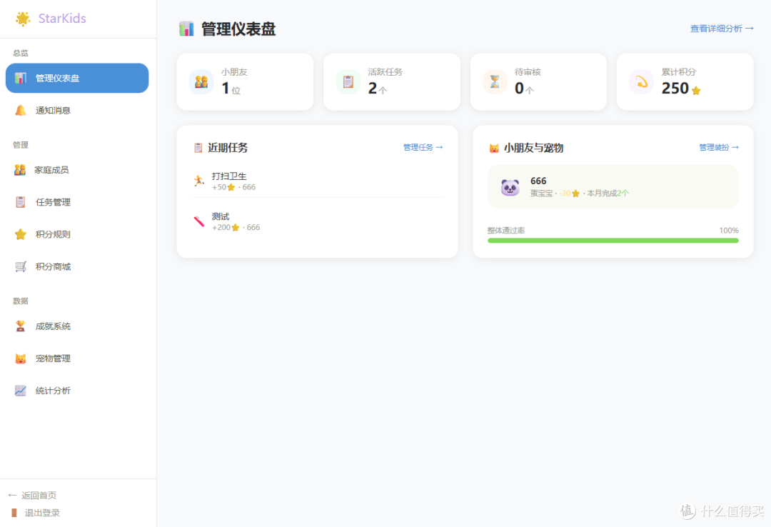This screenshot has height=527, width=771.
Task: Open 积分商城 page
Action: [x=77, y=266]
